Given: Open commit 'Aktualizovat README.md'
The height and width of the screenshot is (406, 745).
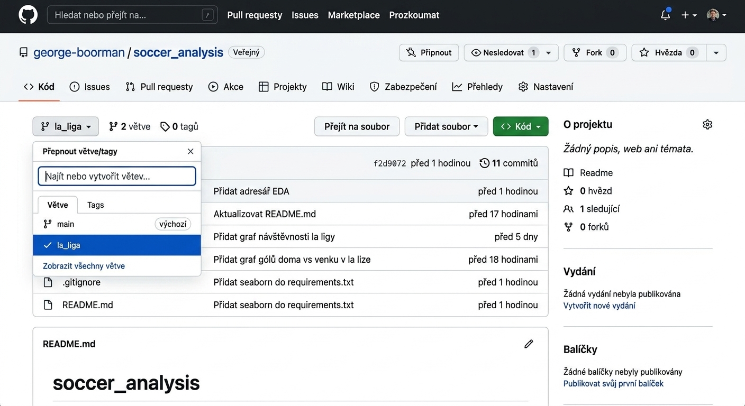Looking at the screenshot, I should [265, 214].
